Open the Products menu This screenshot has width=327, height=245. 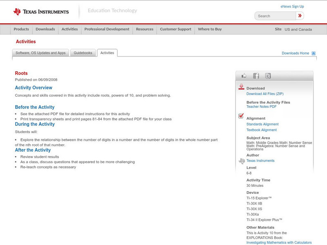click(21, 29)
